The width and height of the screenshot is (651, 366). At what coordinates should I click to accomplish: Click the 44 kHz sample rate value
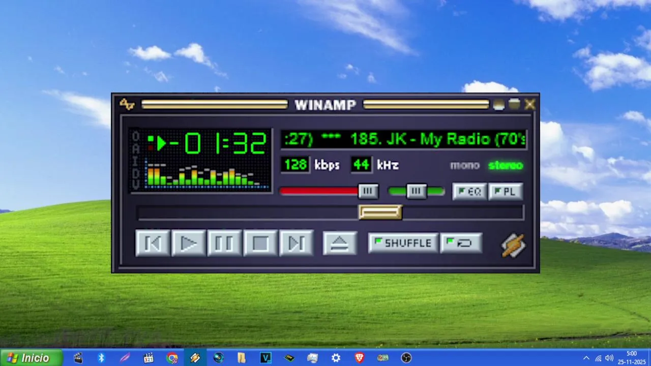pos(361,165)
